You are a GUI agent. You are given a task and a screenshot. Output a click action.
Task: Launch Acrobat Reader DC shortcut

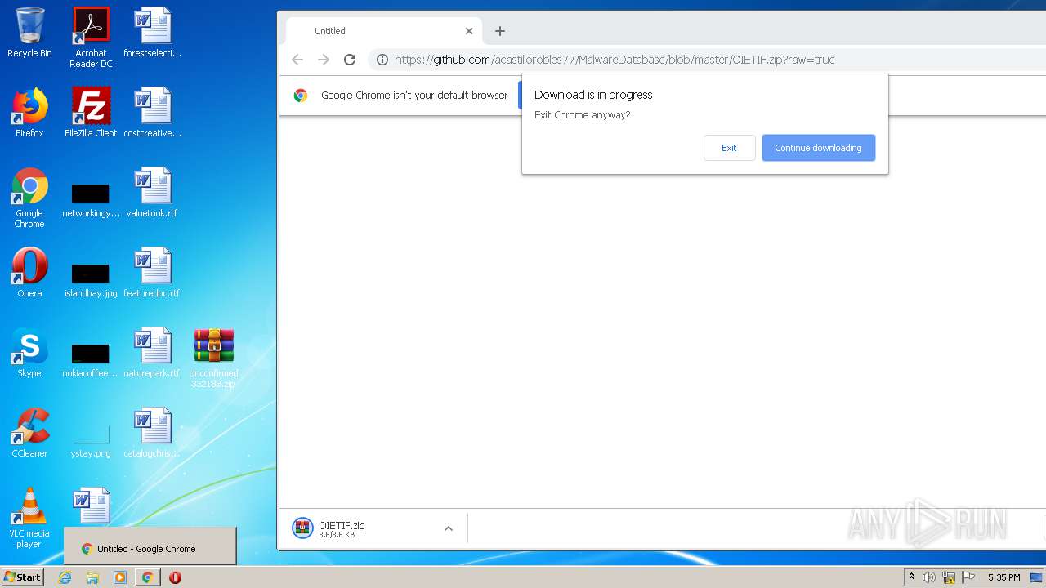(x=91, y=38)
